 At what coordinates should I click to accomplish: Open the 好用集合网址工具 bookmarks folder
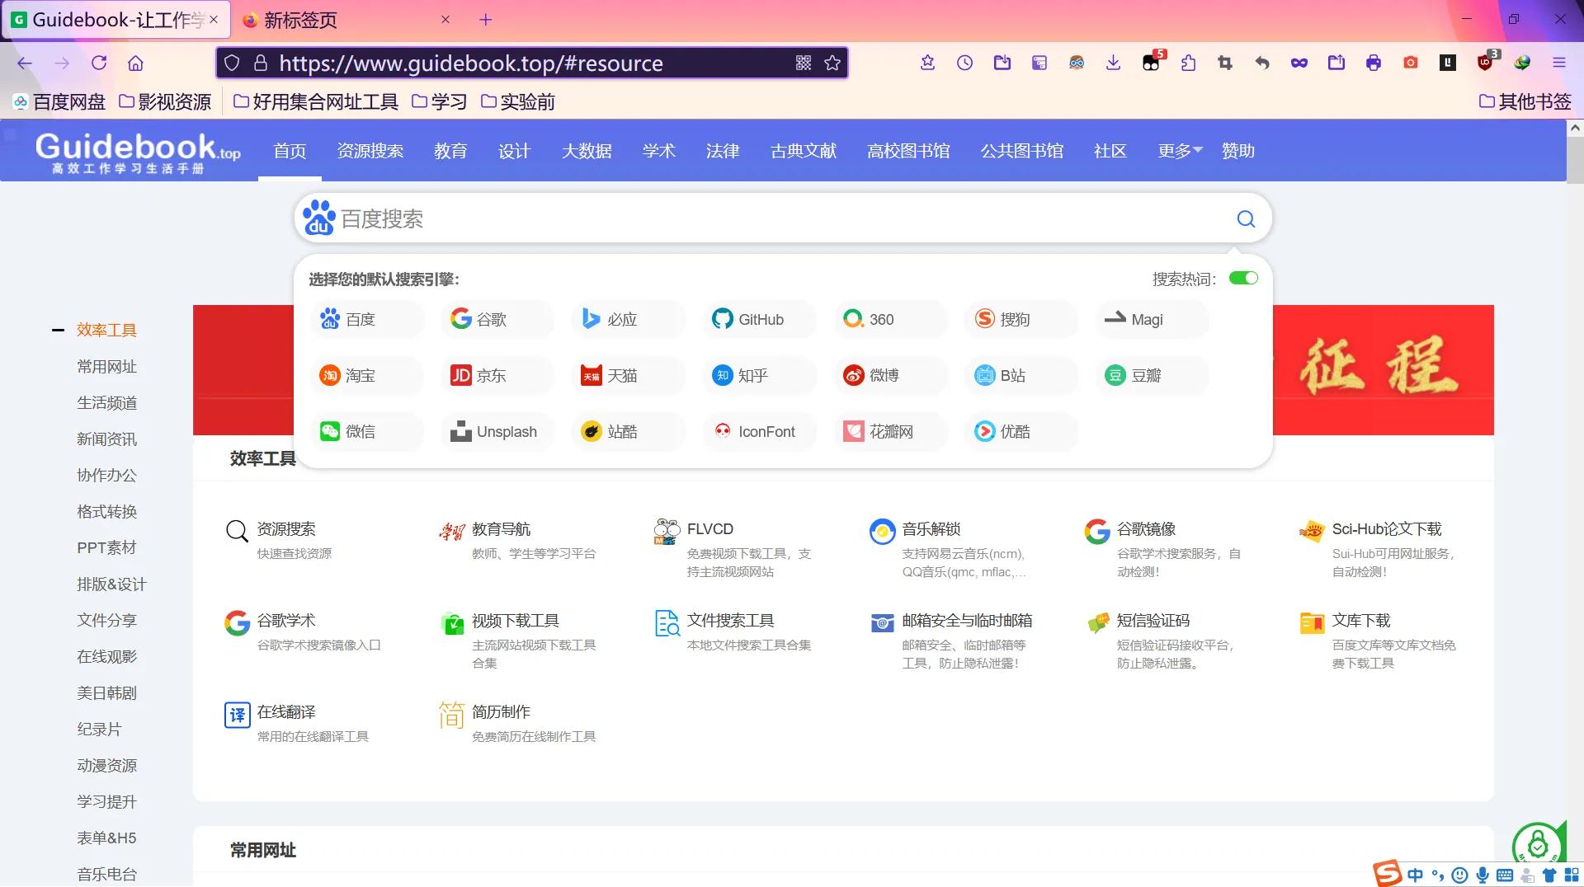318,101
